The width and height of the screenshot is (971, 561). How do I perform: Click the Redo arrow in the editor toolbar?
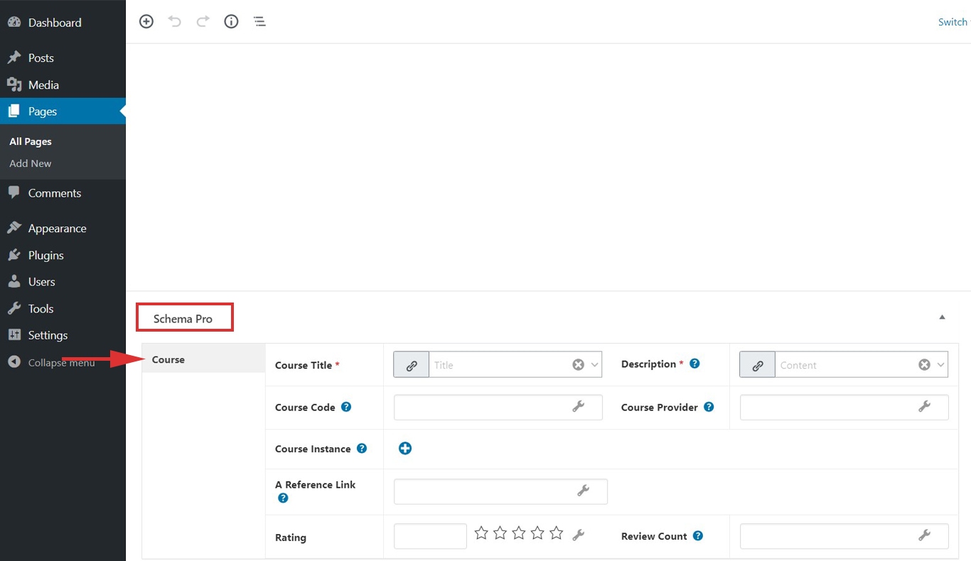(x=203, y=21)
